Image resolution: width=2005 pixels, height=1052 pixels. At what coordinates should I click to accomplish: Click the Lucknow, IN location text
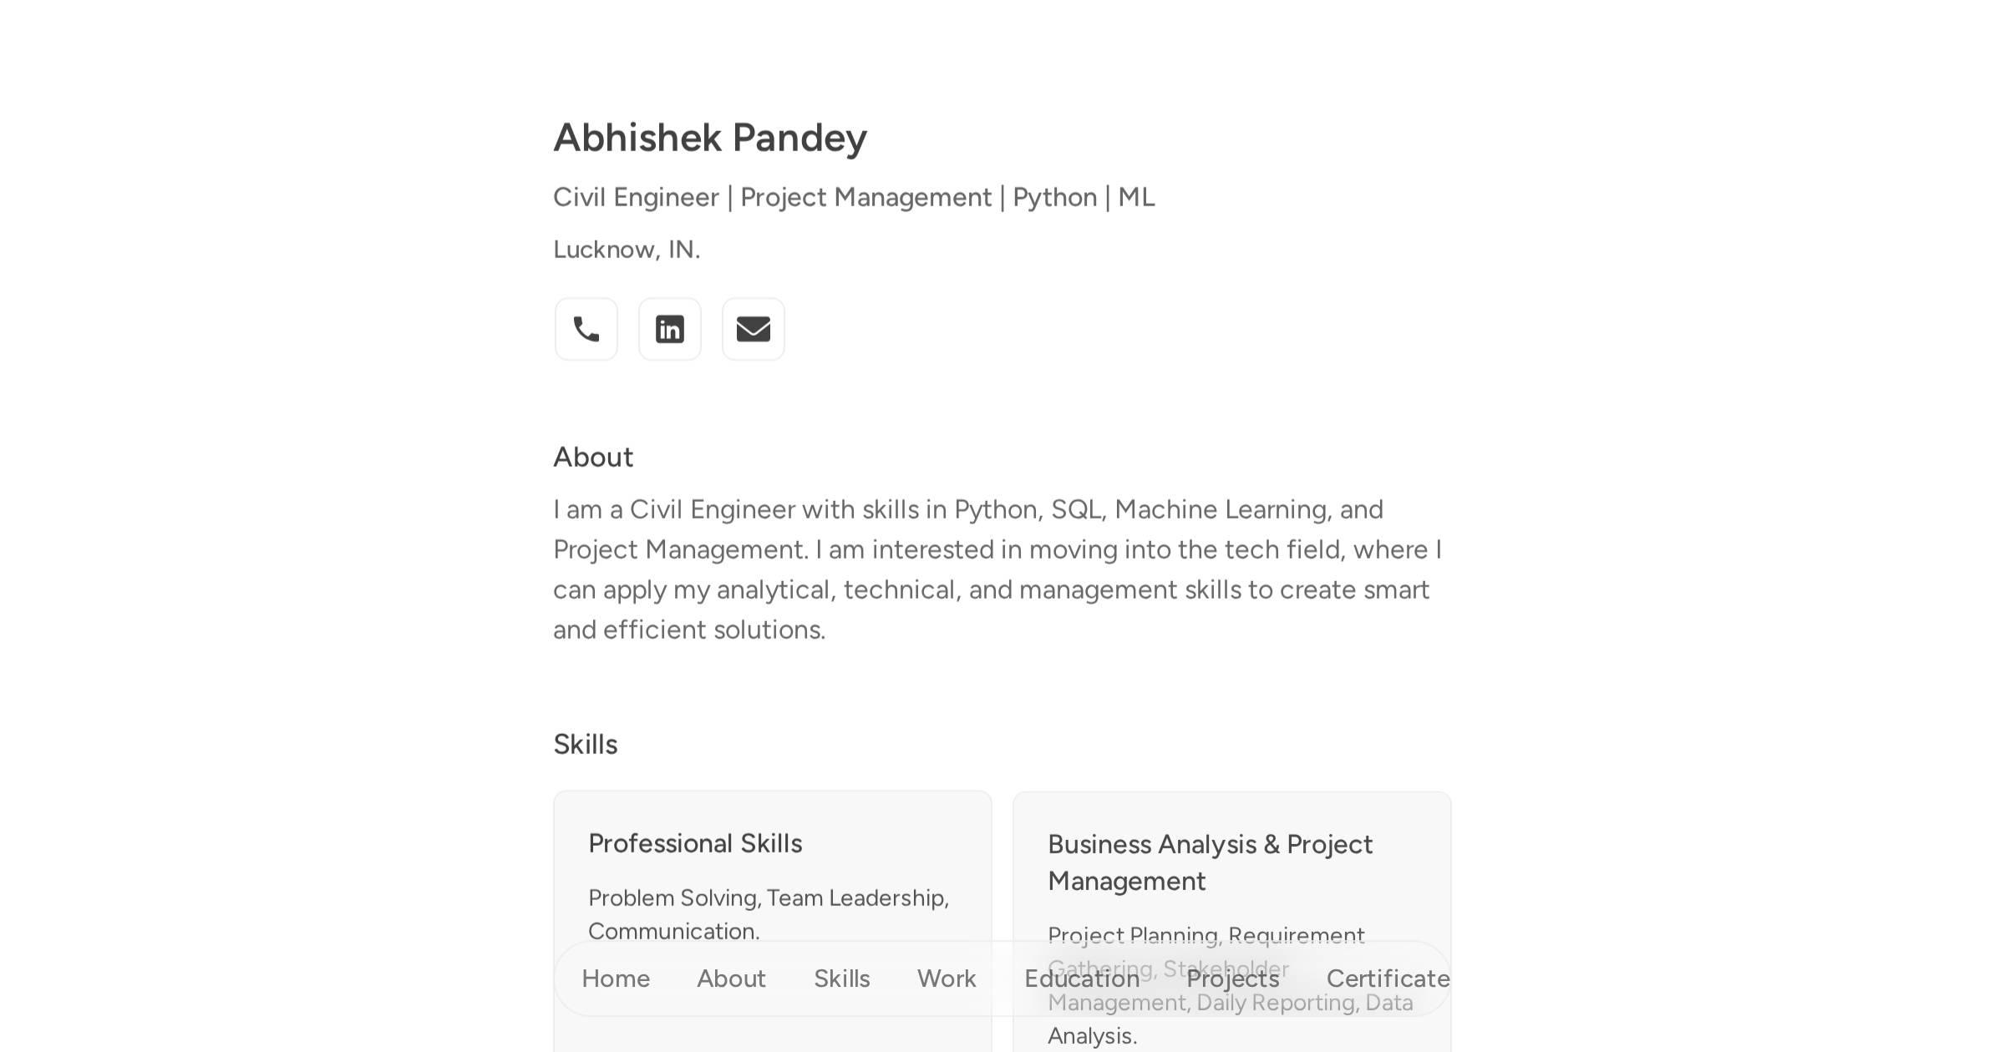(x=627, y=248)
